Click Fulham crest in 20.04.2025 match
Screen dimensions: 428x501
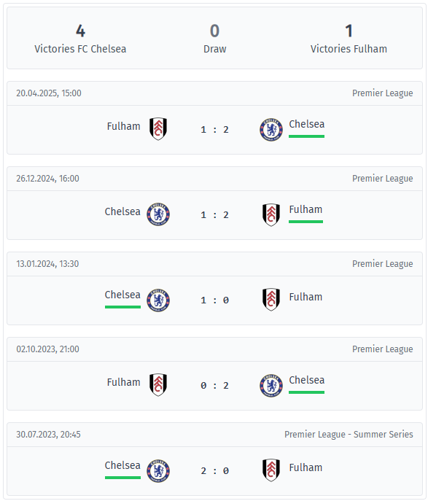click(158, 129)
